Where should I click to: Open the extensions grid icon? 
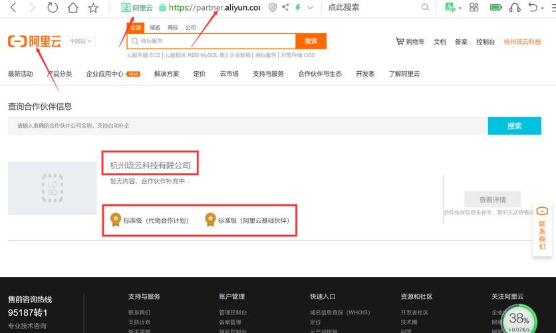474,7
